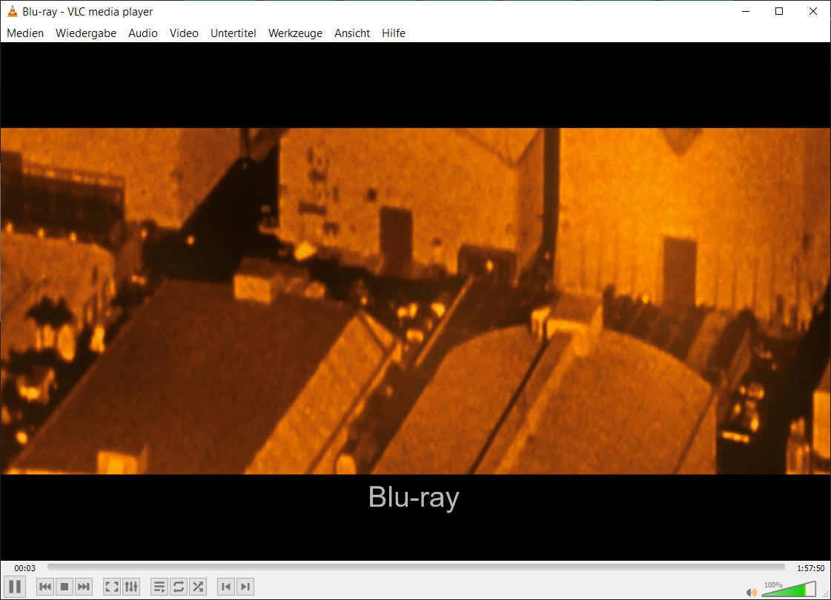Go to the next chapter

pos(245,586)
